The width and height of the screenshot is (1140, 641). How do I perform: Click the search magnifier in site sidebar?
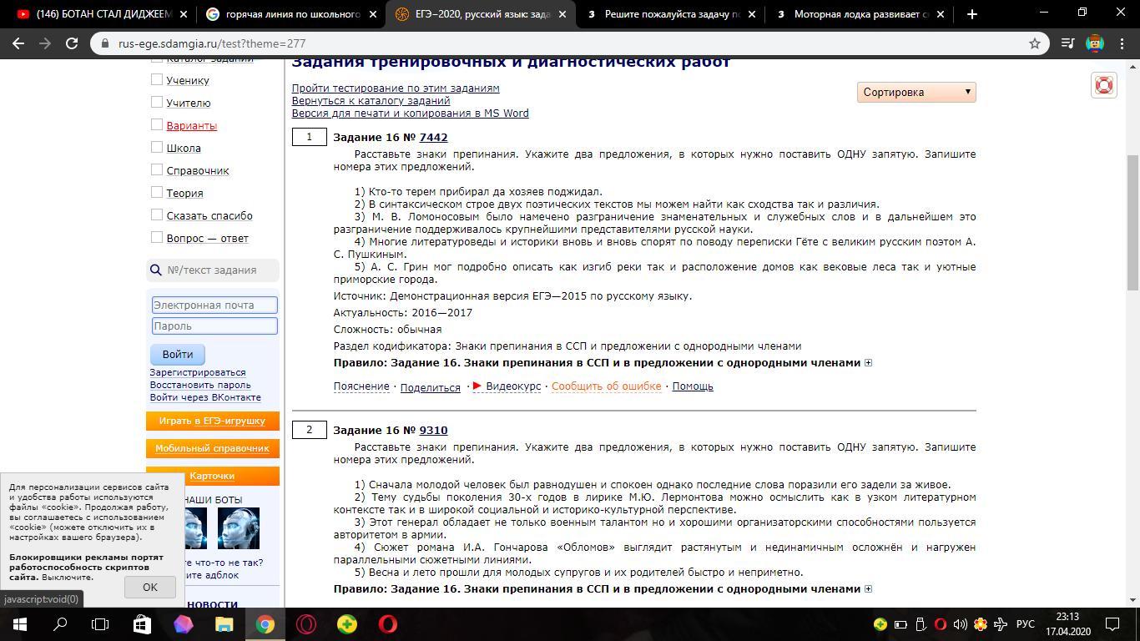155,270
